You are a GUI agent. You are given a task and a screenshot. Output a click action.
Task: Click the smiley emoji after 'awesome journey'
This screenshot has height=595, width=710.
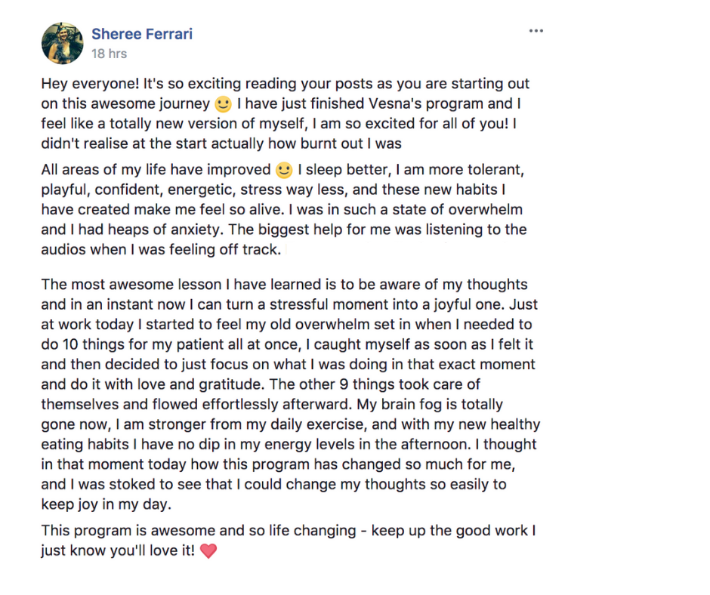223,104
